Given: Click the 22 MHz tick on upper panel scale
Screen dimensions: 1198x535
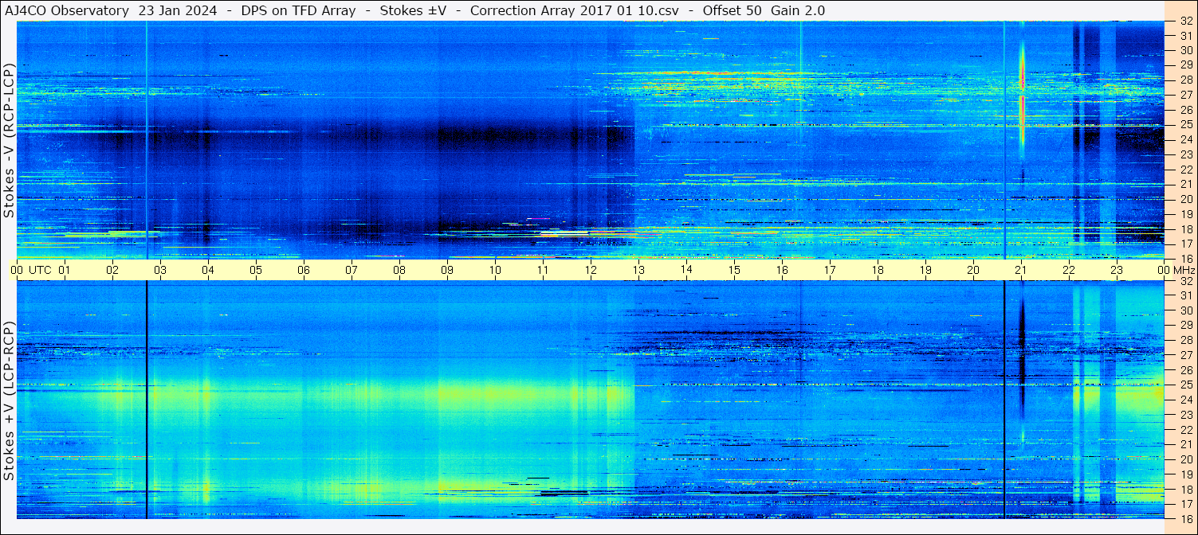Looking at the screenshot, I should 1185,169.
